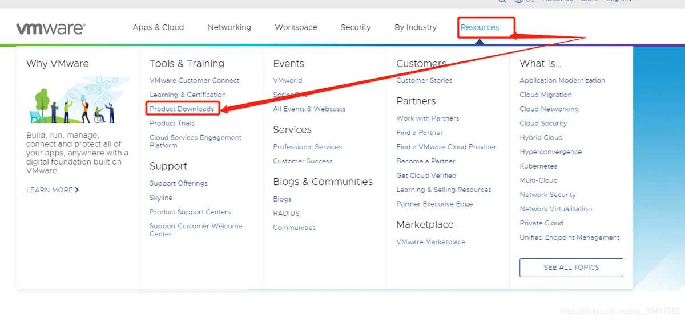Open Professional Services link
685x320 pixels.
(307, 147)
